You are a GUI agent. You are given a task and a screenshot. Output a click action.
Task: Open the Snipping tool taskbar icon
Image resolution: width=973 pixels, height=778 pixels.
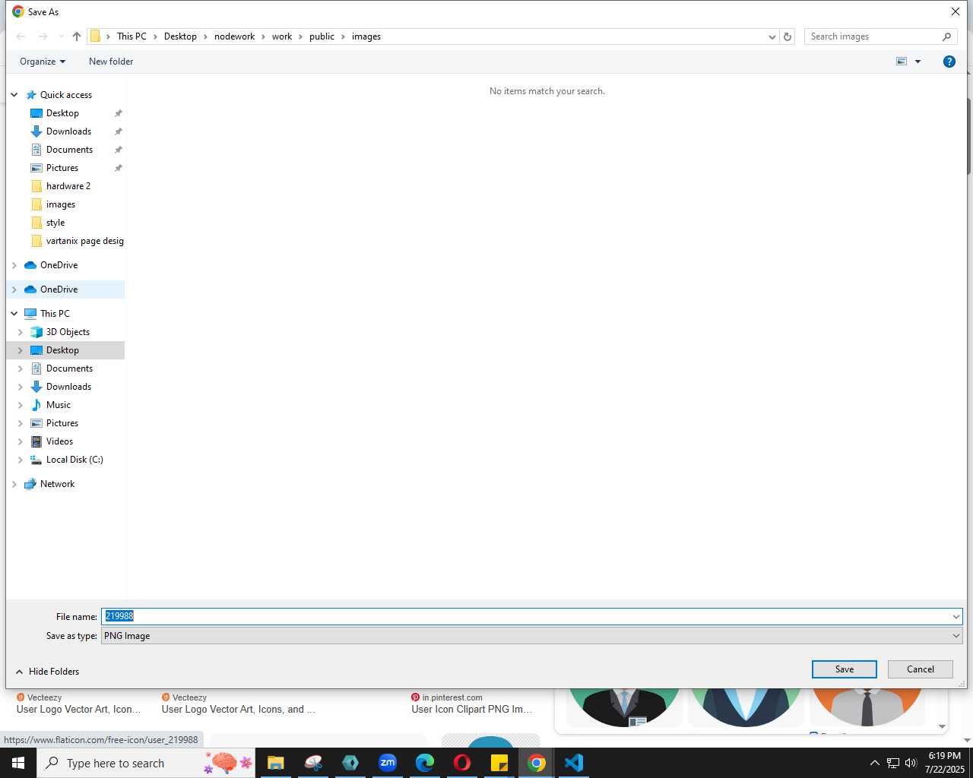(313, 763)
